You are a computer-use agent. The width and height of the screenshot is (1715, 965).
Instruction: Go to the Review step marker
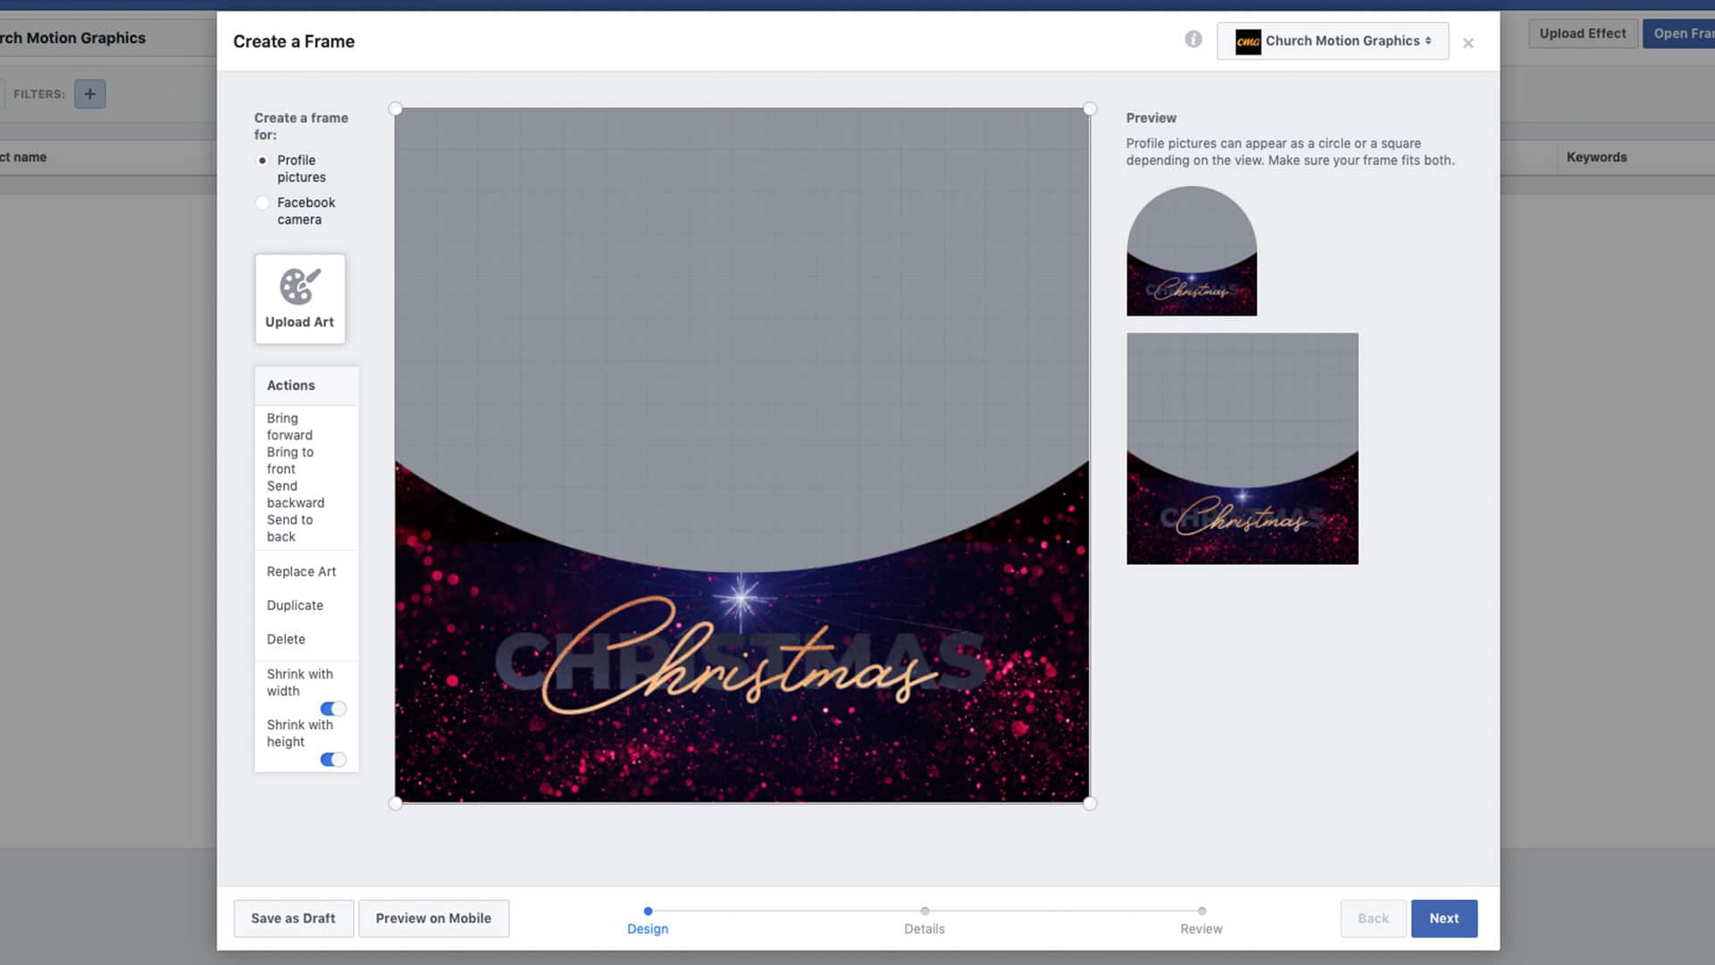[1201, 911]
